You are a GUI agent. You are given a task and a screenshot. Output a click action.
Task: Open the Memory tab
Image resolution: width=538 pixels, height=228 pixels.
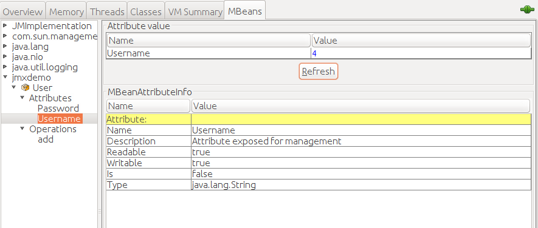click(x=66, y=12)
